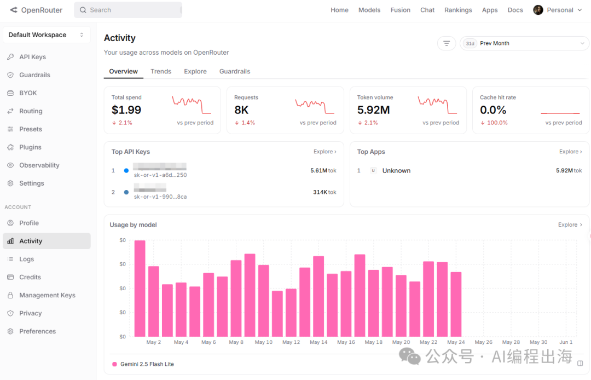Click the tallest bar on chart's first day
Image resolution: width=591 pixels, height=380 pixels.
(140, 289)
